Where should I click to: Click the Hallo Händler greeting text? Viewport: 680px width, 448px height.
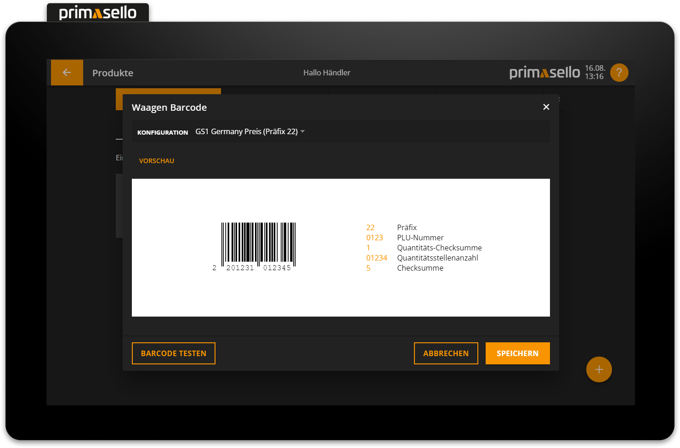click(x=327, y=73)
